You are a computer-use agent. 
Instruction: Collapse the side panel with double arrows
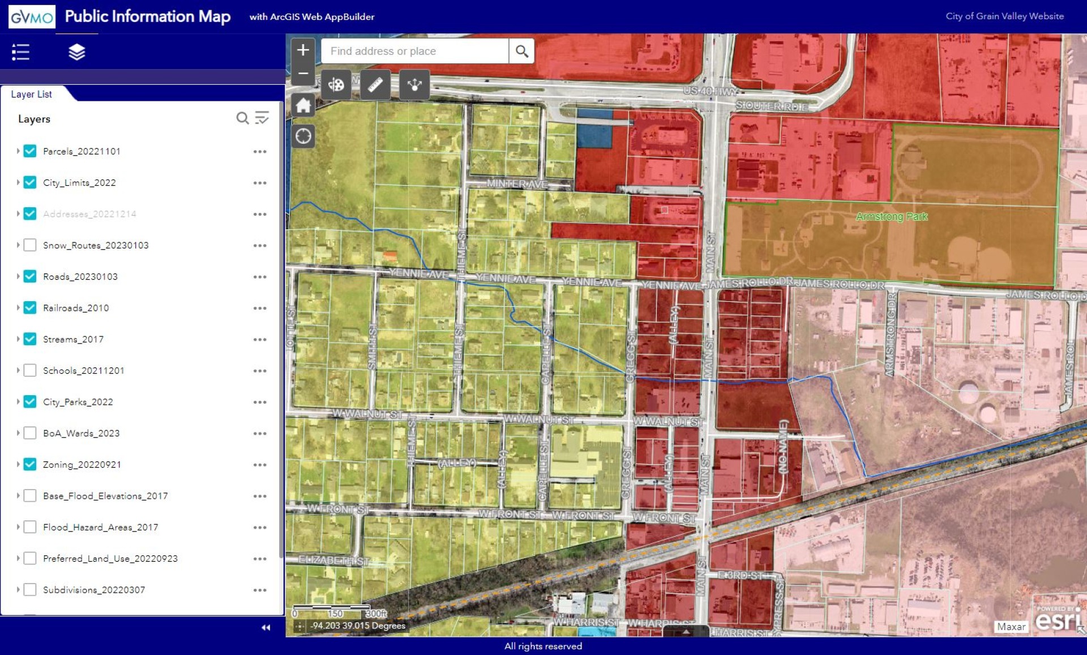point(266,627)
